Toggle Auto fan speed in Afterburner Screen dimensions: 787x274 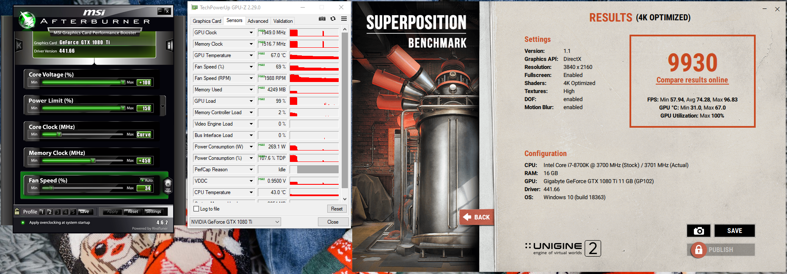pyautogui.click(x=147, y=180)
